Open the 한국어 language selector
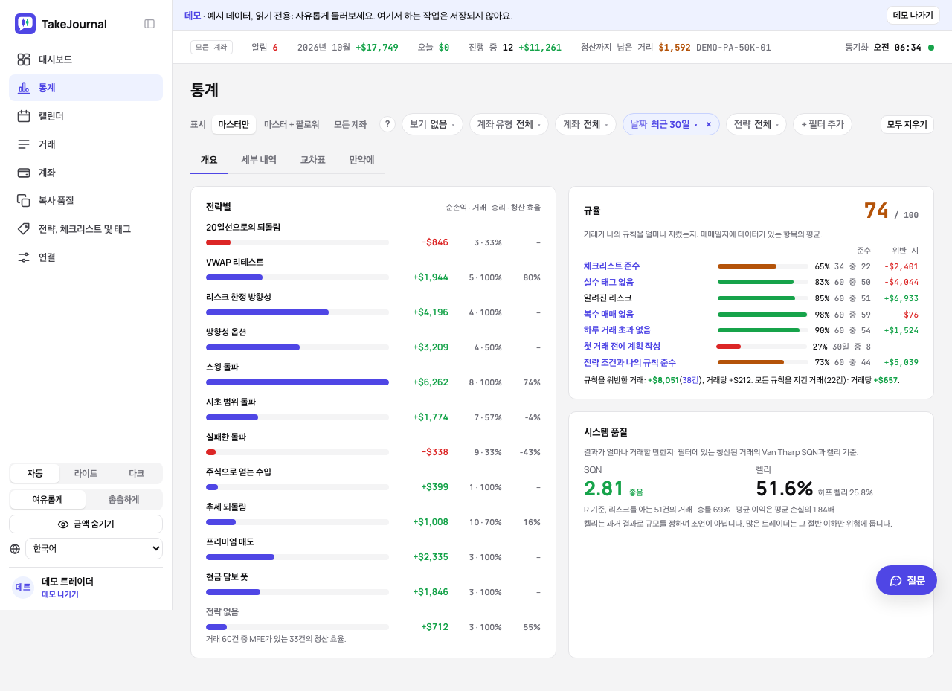The image size is (952, 691). [94, 549]
